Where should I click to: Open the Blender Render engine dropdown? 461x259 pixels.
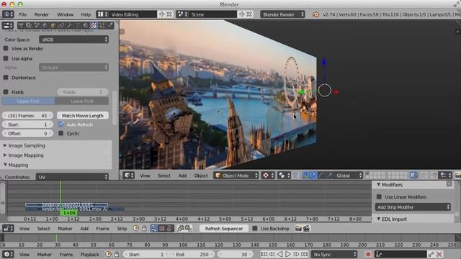[282, 14]
